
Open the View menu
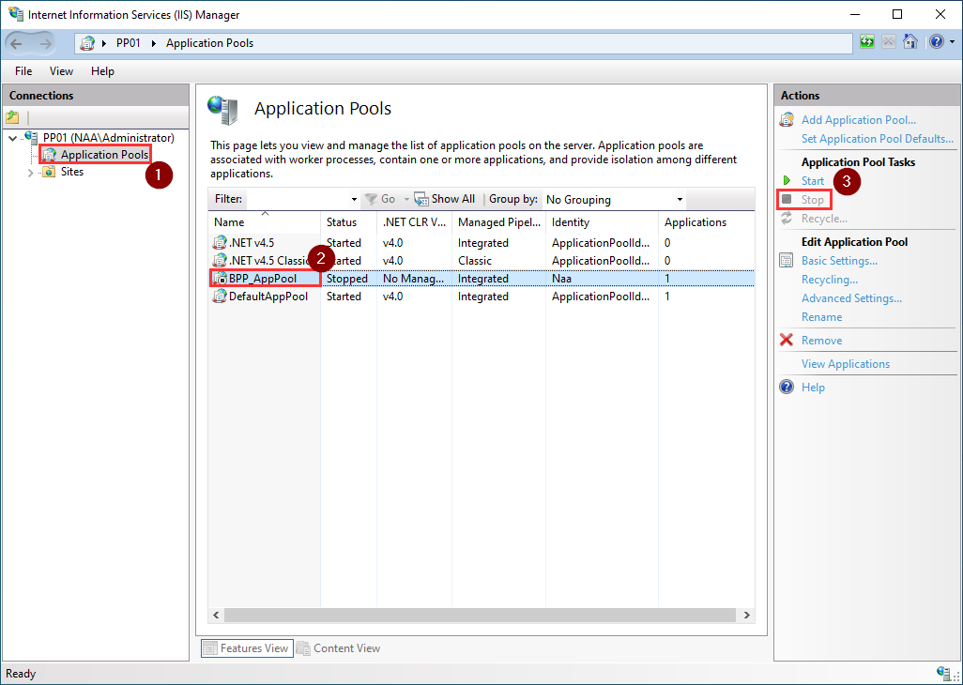point(61,71)
